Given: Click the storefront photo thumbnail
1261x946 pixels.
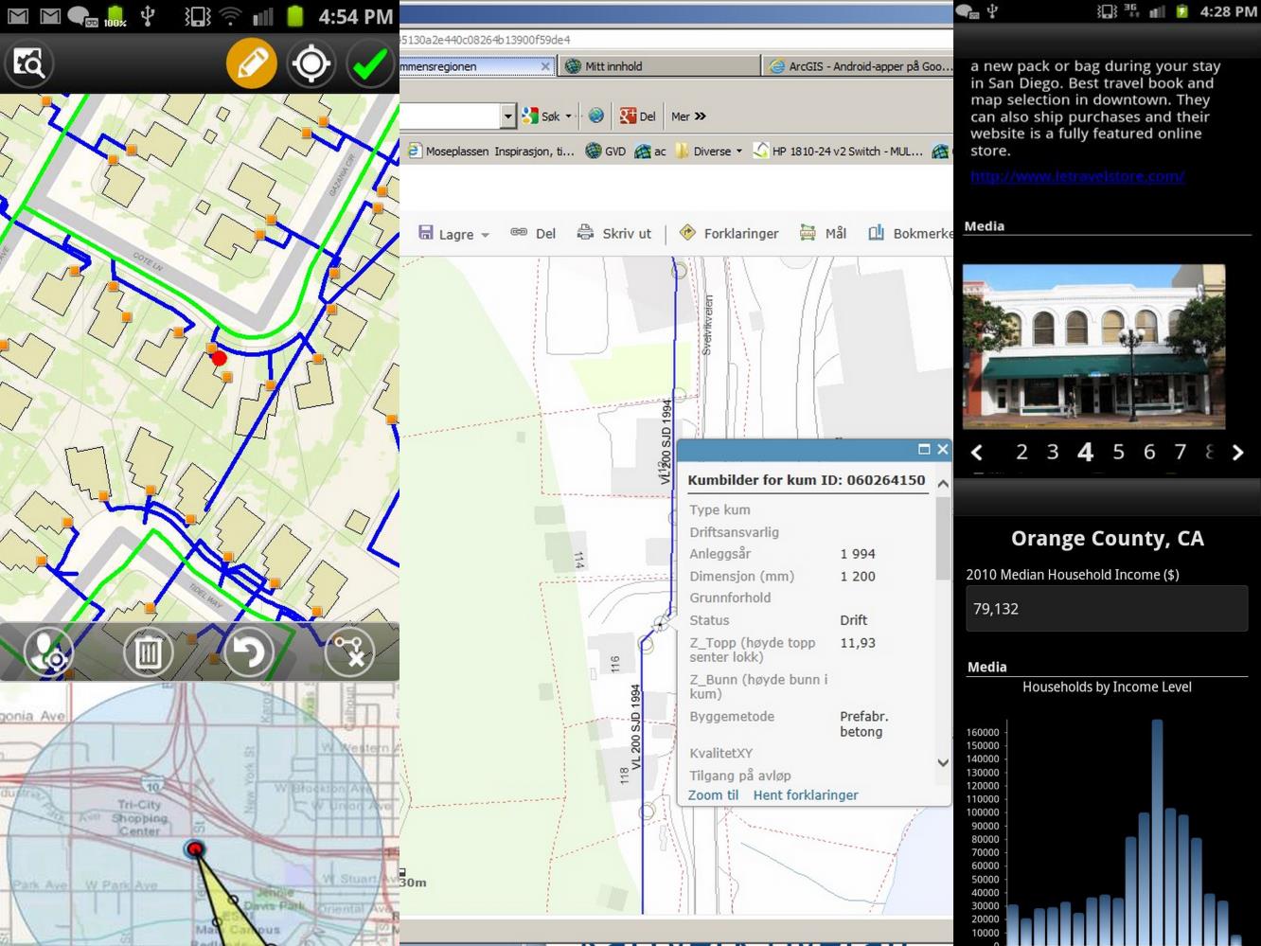Looking at the screenshot, I should point(1094,347).
